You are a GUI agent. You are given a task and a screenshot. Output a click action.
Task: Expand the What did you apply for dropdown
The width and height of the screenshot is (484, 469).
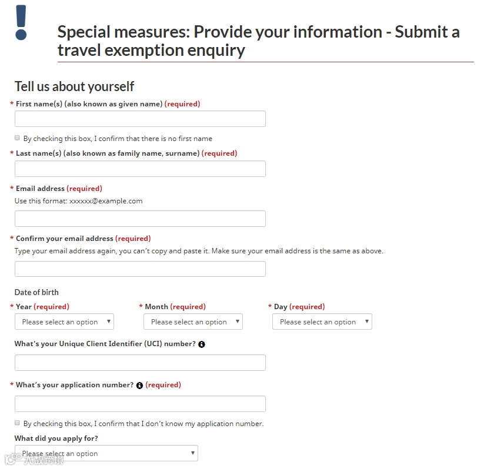pos(106,453)
